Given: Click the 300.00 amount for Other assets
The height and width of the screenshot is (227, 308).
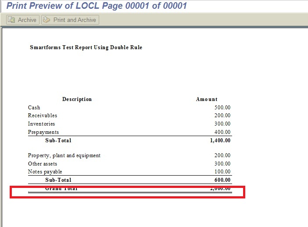Looking at the screenshot, I should tap(222, 164).
